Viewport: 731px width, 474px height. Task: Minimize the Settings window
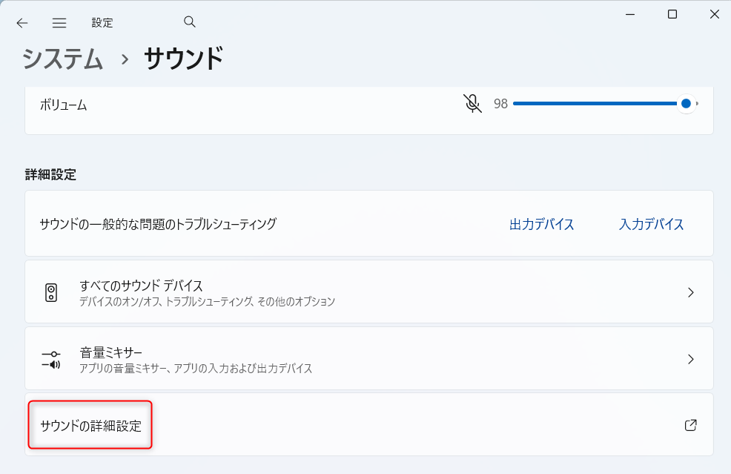click(629, 14)
